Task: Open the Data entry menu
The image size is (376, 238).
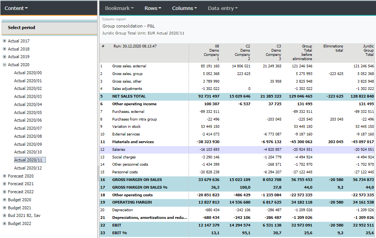Action: pos(223,8)
